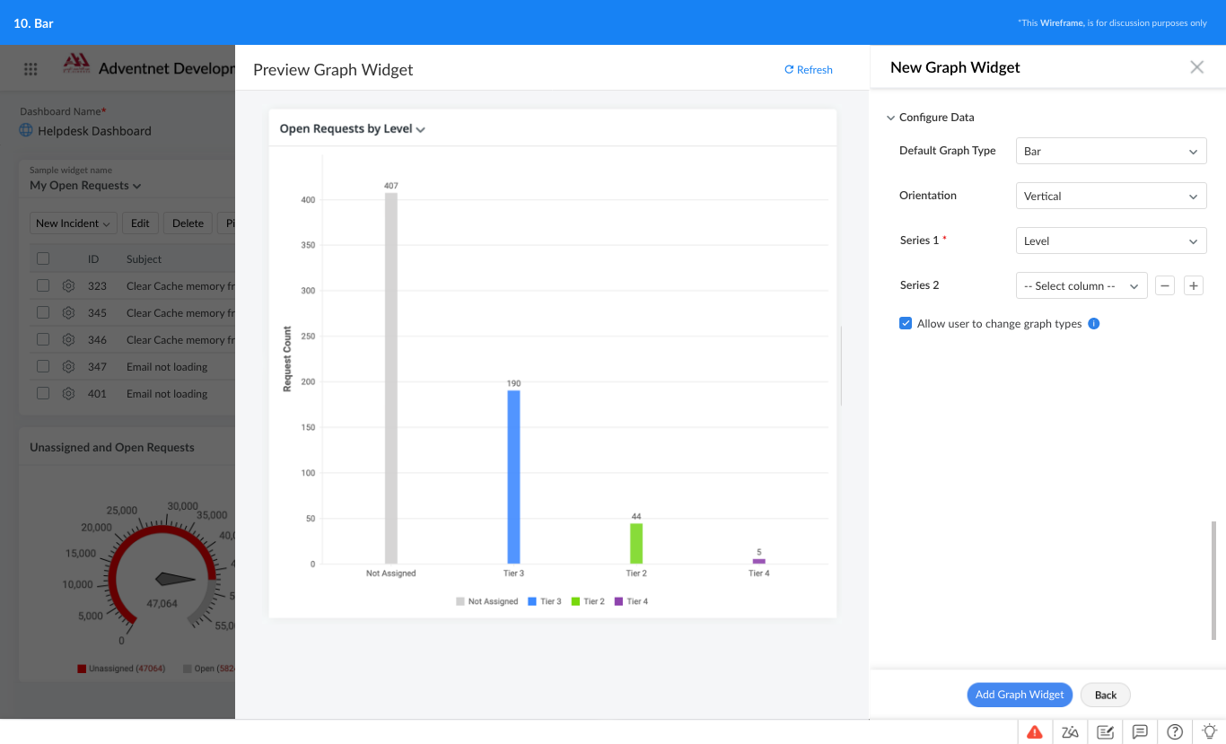Click the ID column header
The width and height of the screenshot is (1226, 744).
(93, 259)
